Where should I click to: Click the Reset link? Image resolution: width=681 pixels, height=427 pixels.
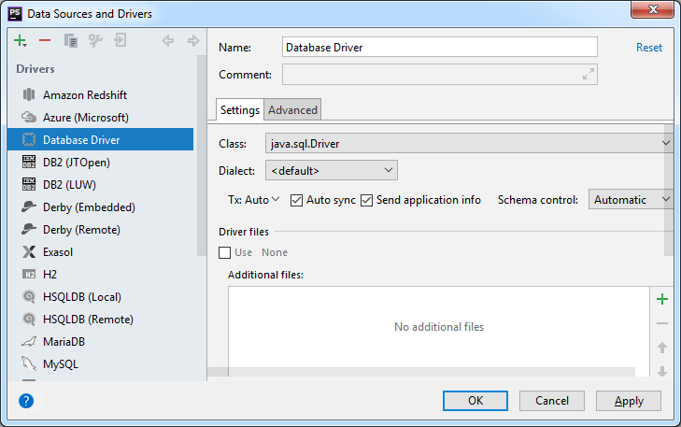point(648,48)
